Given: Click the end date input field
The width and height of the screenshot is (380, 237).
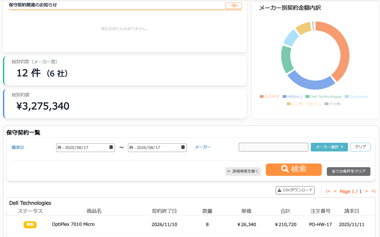Looking at the screenshot, I should pos(157,148).
